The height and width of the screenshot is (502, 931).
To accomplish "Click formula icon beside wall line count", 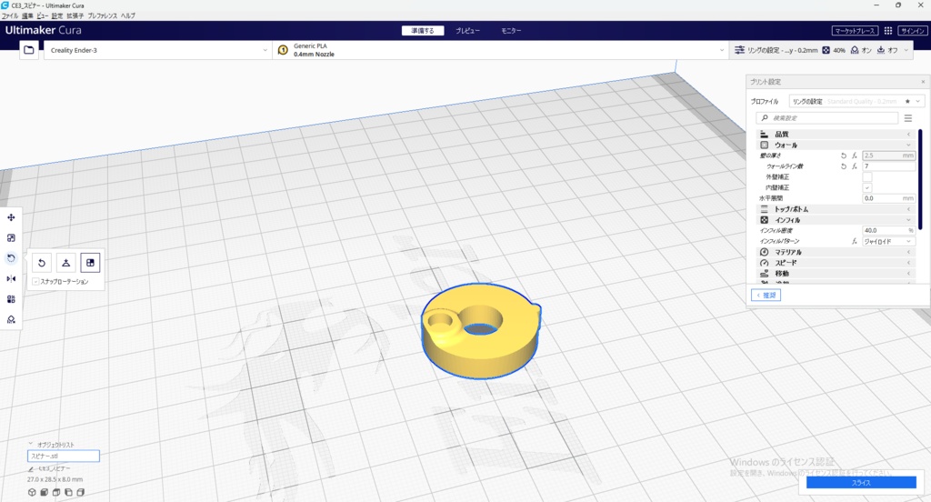I will (855, 166).
